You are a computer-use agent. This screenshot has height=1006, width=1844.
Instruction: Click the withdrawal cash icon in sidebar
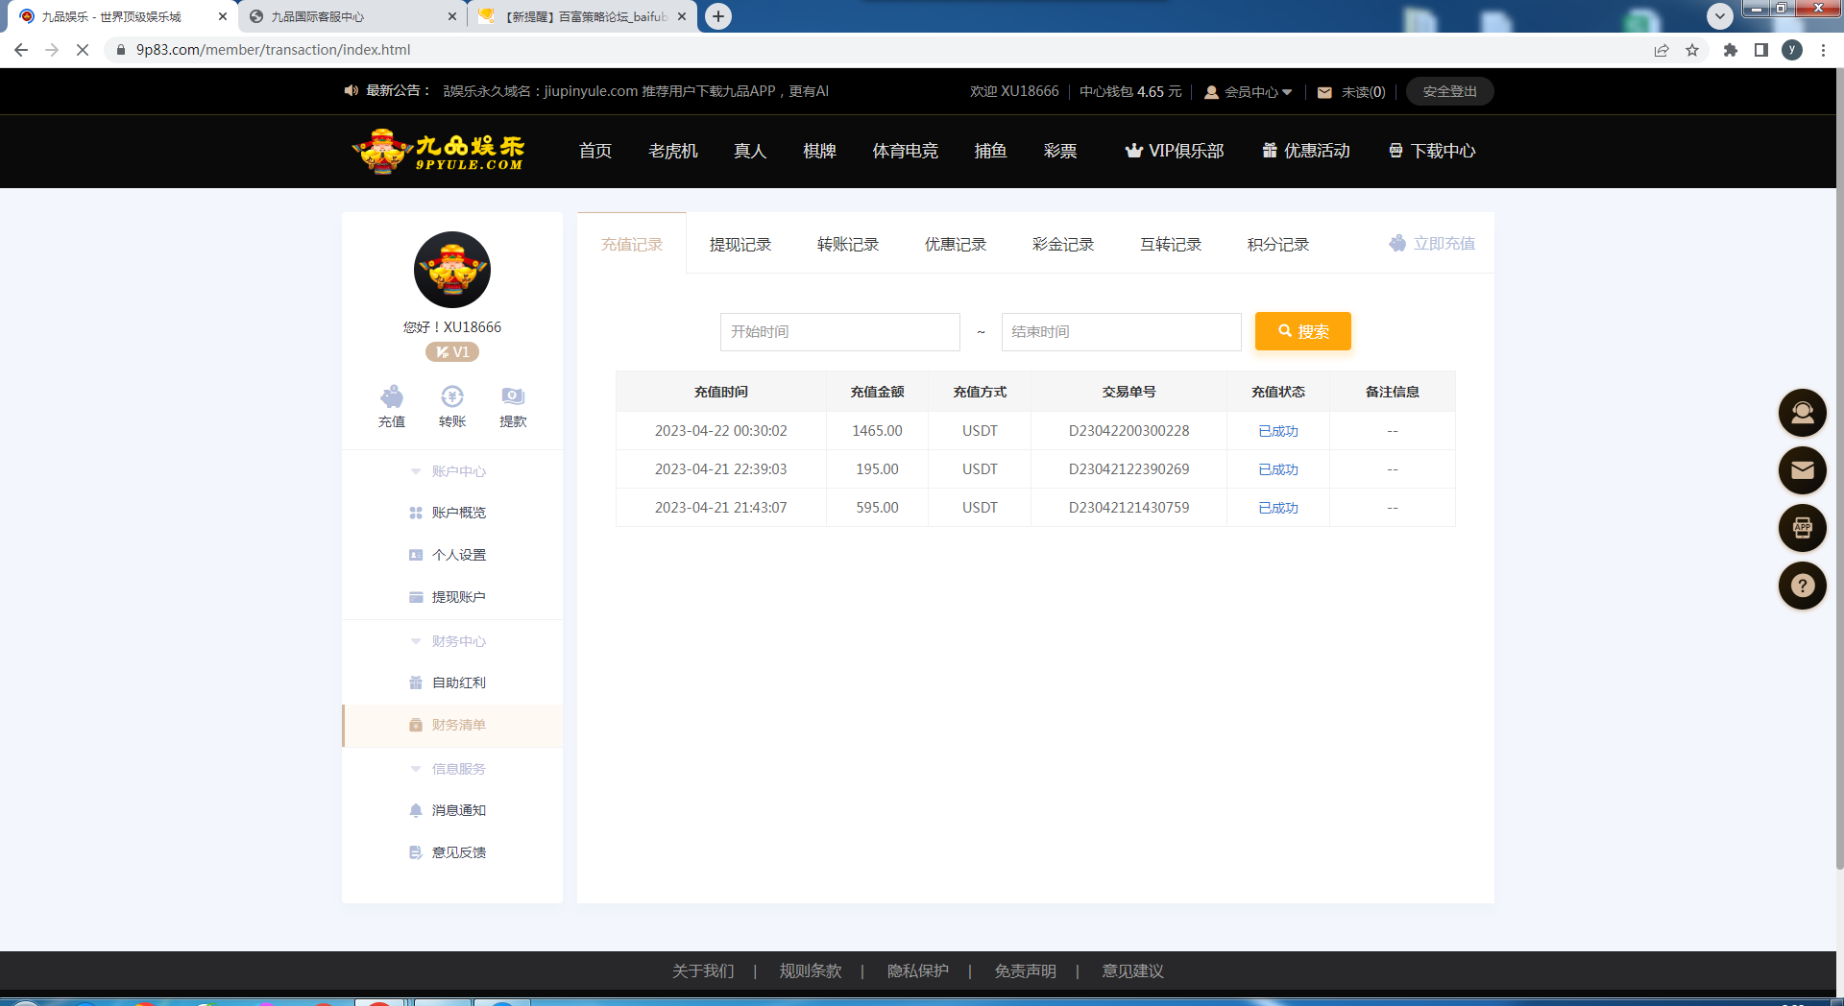coord(513,396)
